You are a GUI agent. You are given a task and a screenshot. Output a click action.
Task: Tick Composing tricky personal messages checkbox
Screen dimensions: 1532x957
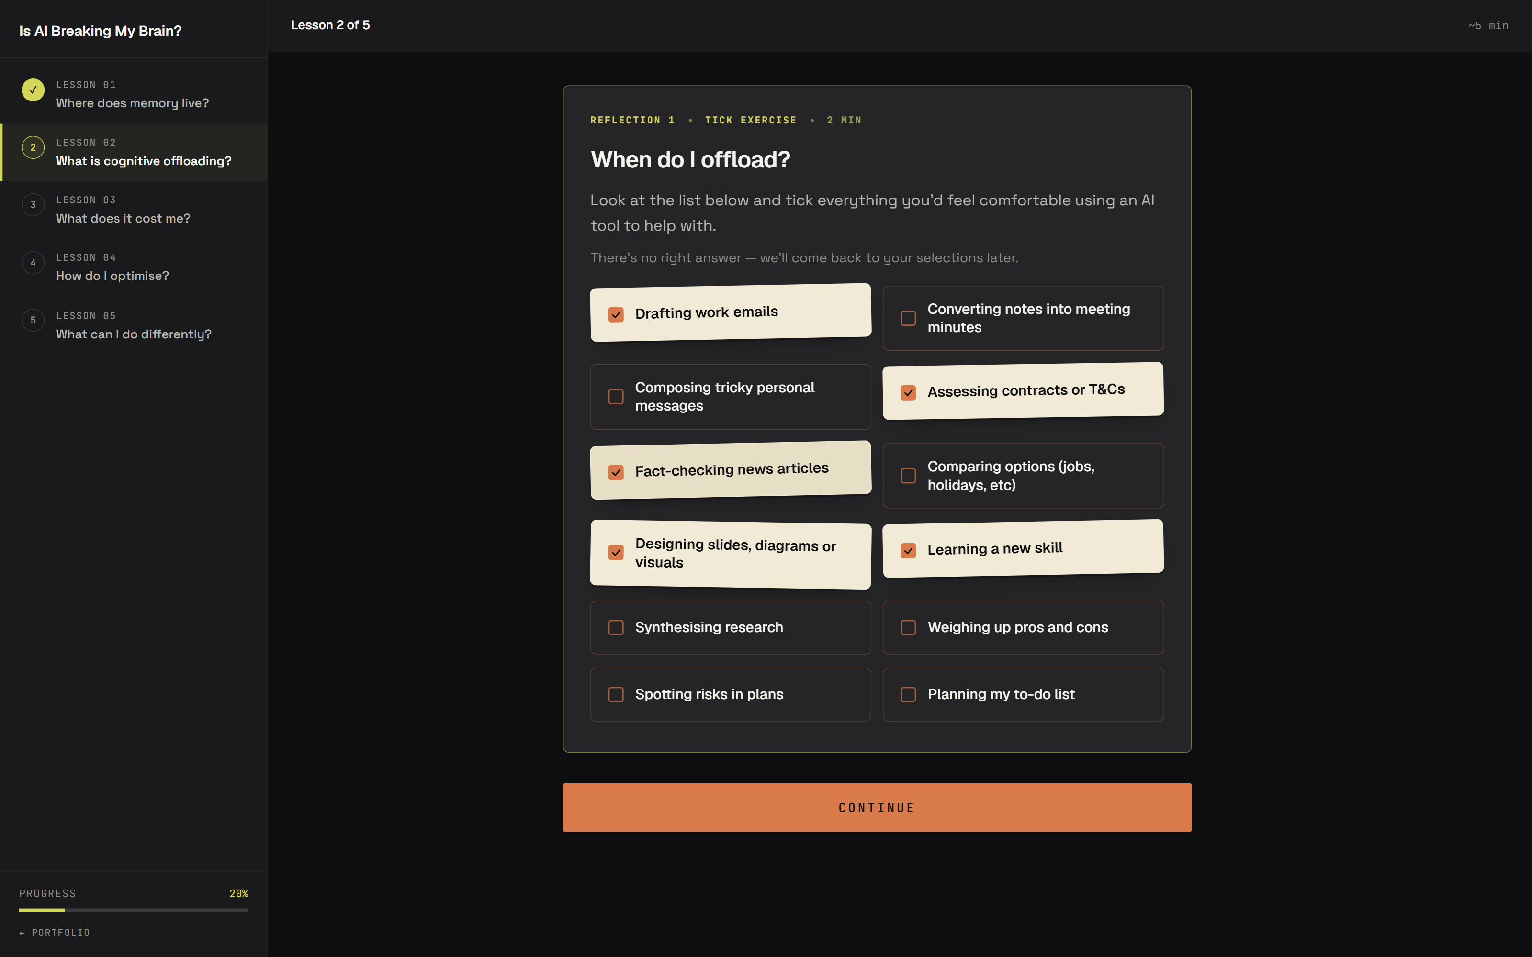click(616, 397)
